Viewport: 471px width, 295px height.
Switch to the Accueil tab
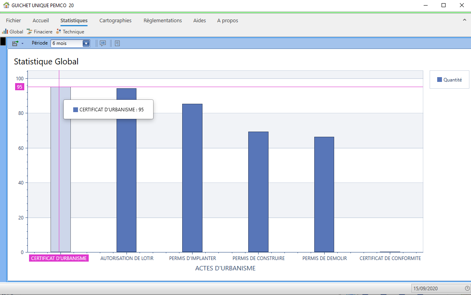click(41, 20)
